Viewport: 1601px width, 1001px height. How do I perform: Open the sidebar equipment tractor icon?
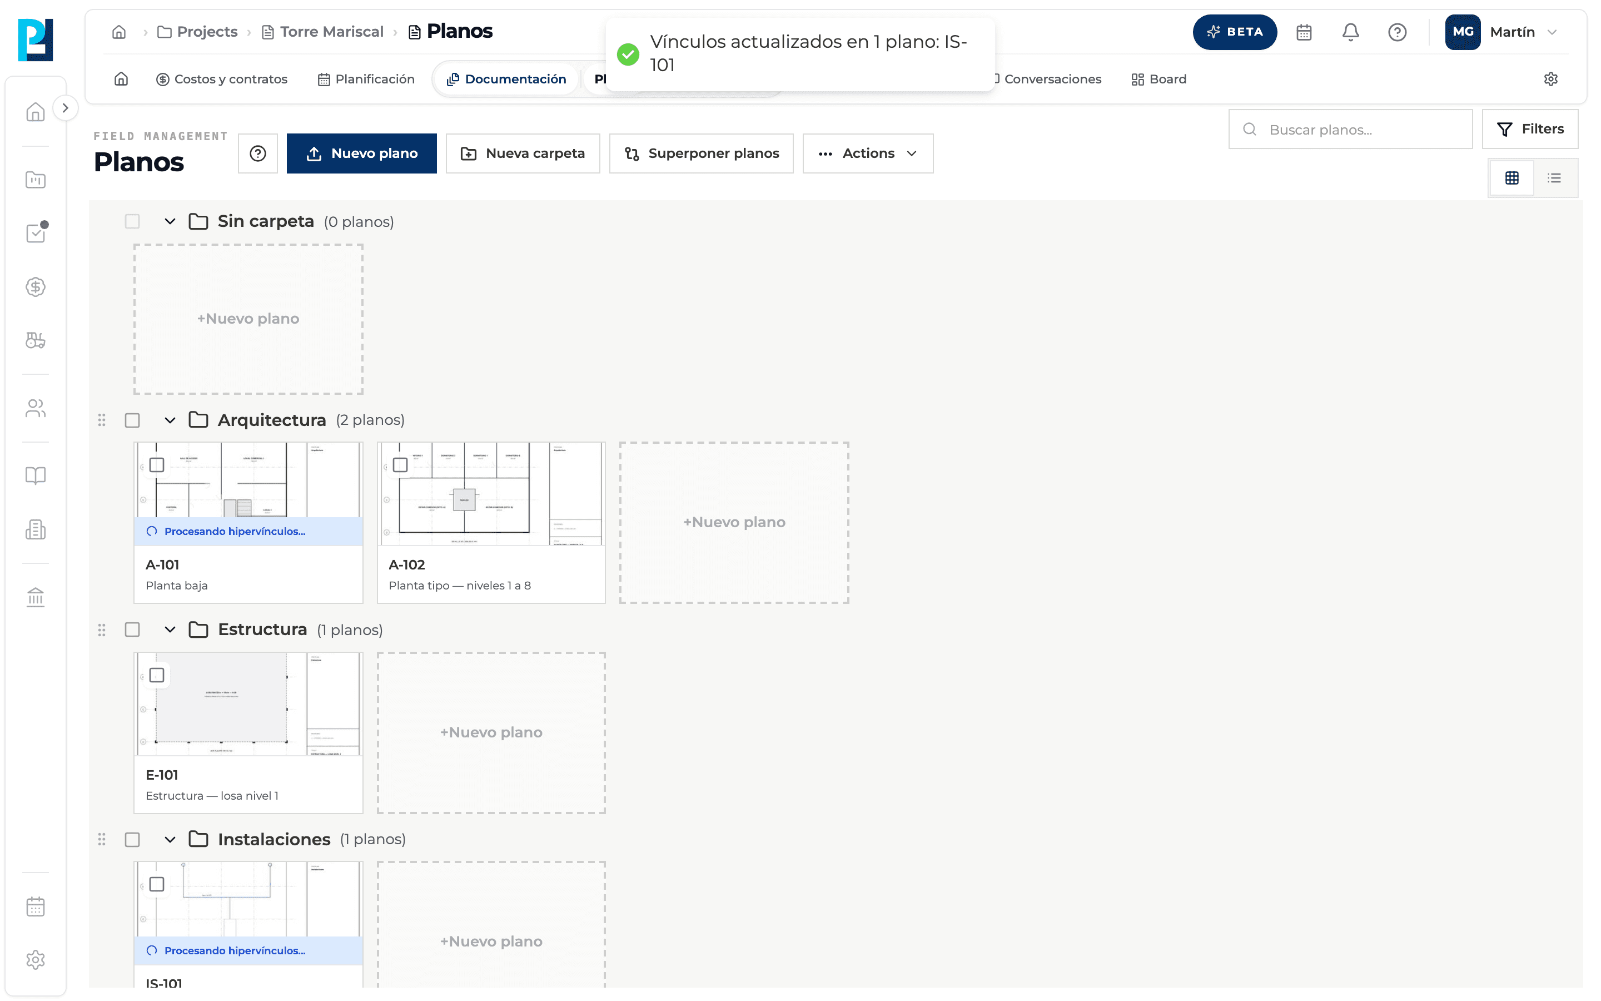[35, 340]
